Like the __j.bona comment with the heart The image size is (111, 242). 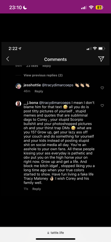[102, 105]
